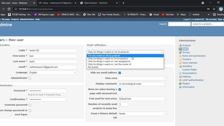
Task: Click Number of recently used projects field
Action: point(123,104)
